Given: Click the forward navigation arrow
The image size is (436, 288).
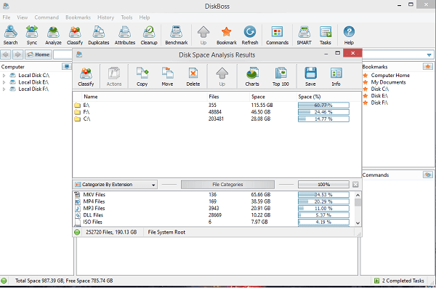Looking at the screenshot, I should tap(17, 55).
